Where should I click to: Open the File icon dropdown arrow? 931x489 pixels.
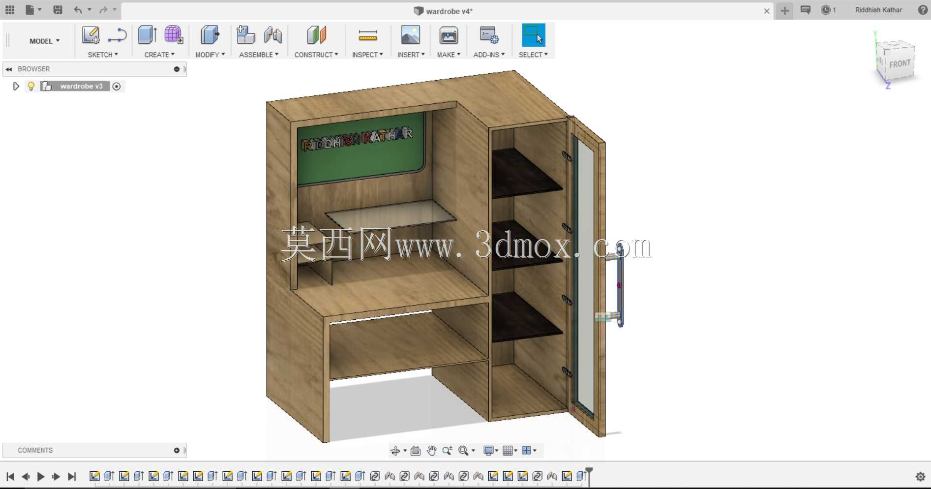[x=40, y=9]
